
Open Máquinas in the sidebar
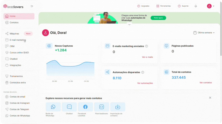coord(14,33)
